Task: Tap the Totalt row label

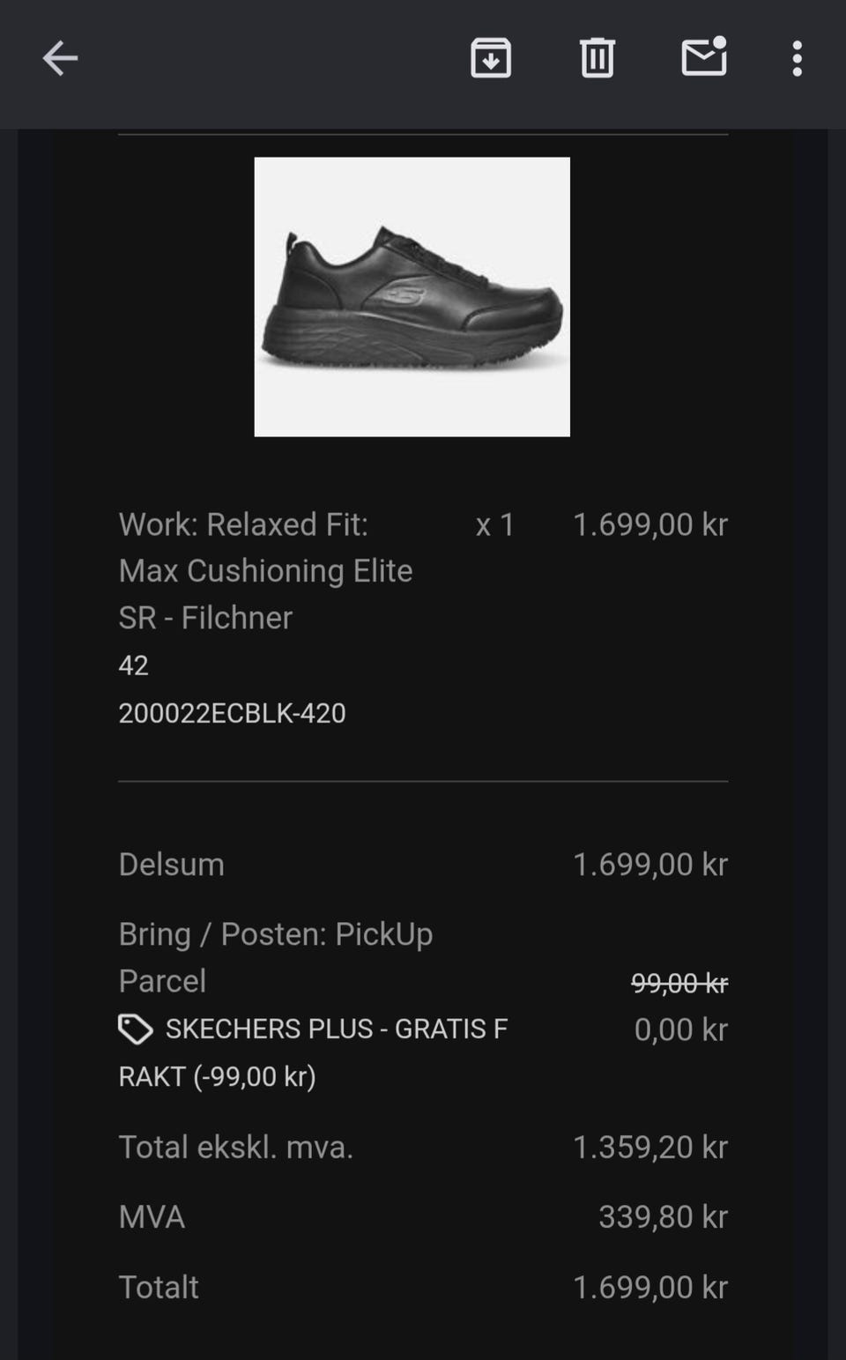Action: [x=159, y=1288]
